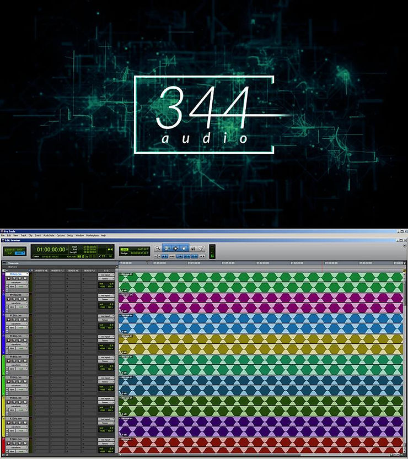The image size is (408, 459).
Task: Open no input selector on 113Hz olive track
Action: coord(106,337)
